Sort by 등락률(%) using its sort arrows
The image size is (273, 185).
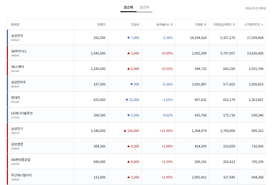pos(171,24)
